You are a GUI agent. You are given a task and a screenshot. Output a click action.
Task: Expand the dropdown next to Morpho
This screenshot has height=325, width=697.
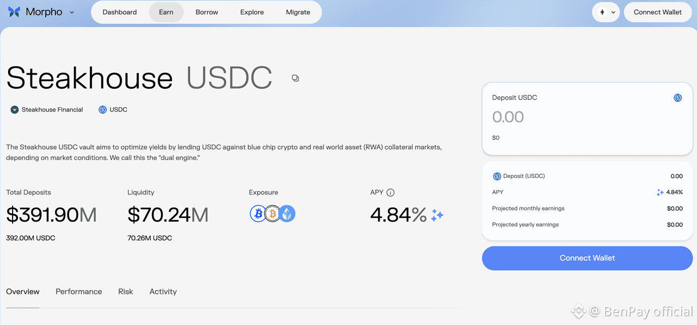tap(72, 12)
